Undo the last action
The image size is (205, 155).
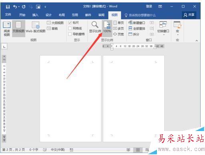tap(15, 7)
